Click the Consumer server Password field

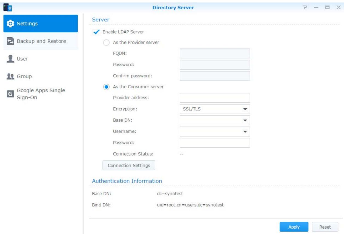(x=215, y=143)
